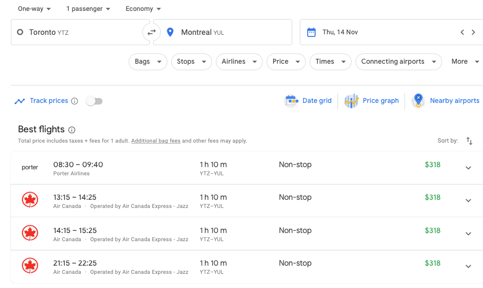Select the 14:15 – 15:25 flight time
This screenshot has height=288, width=483.
point(75,230)
